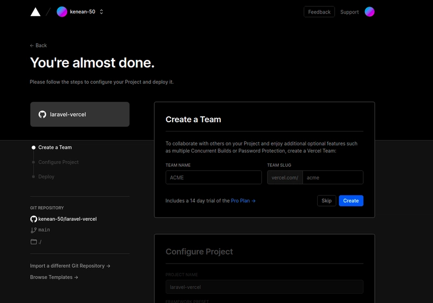Select the Create a Team step

click(x=55, y=147)
